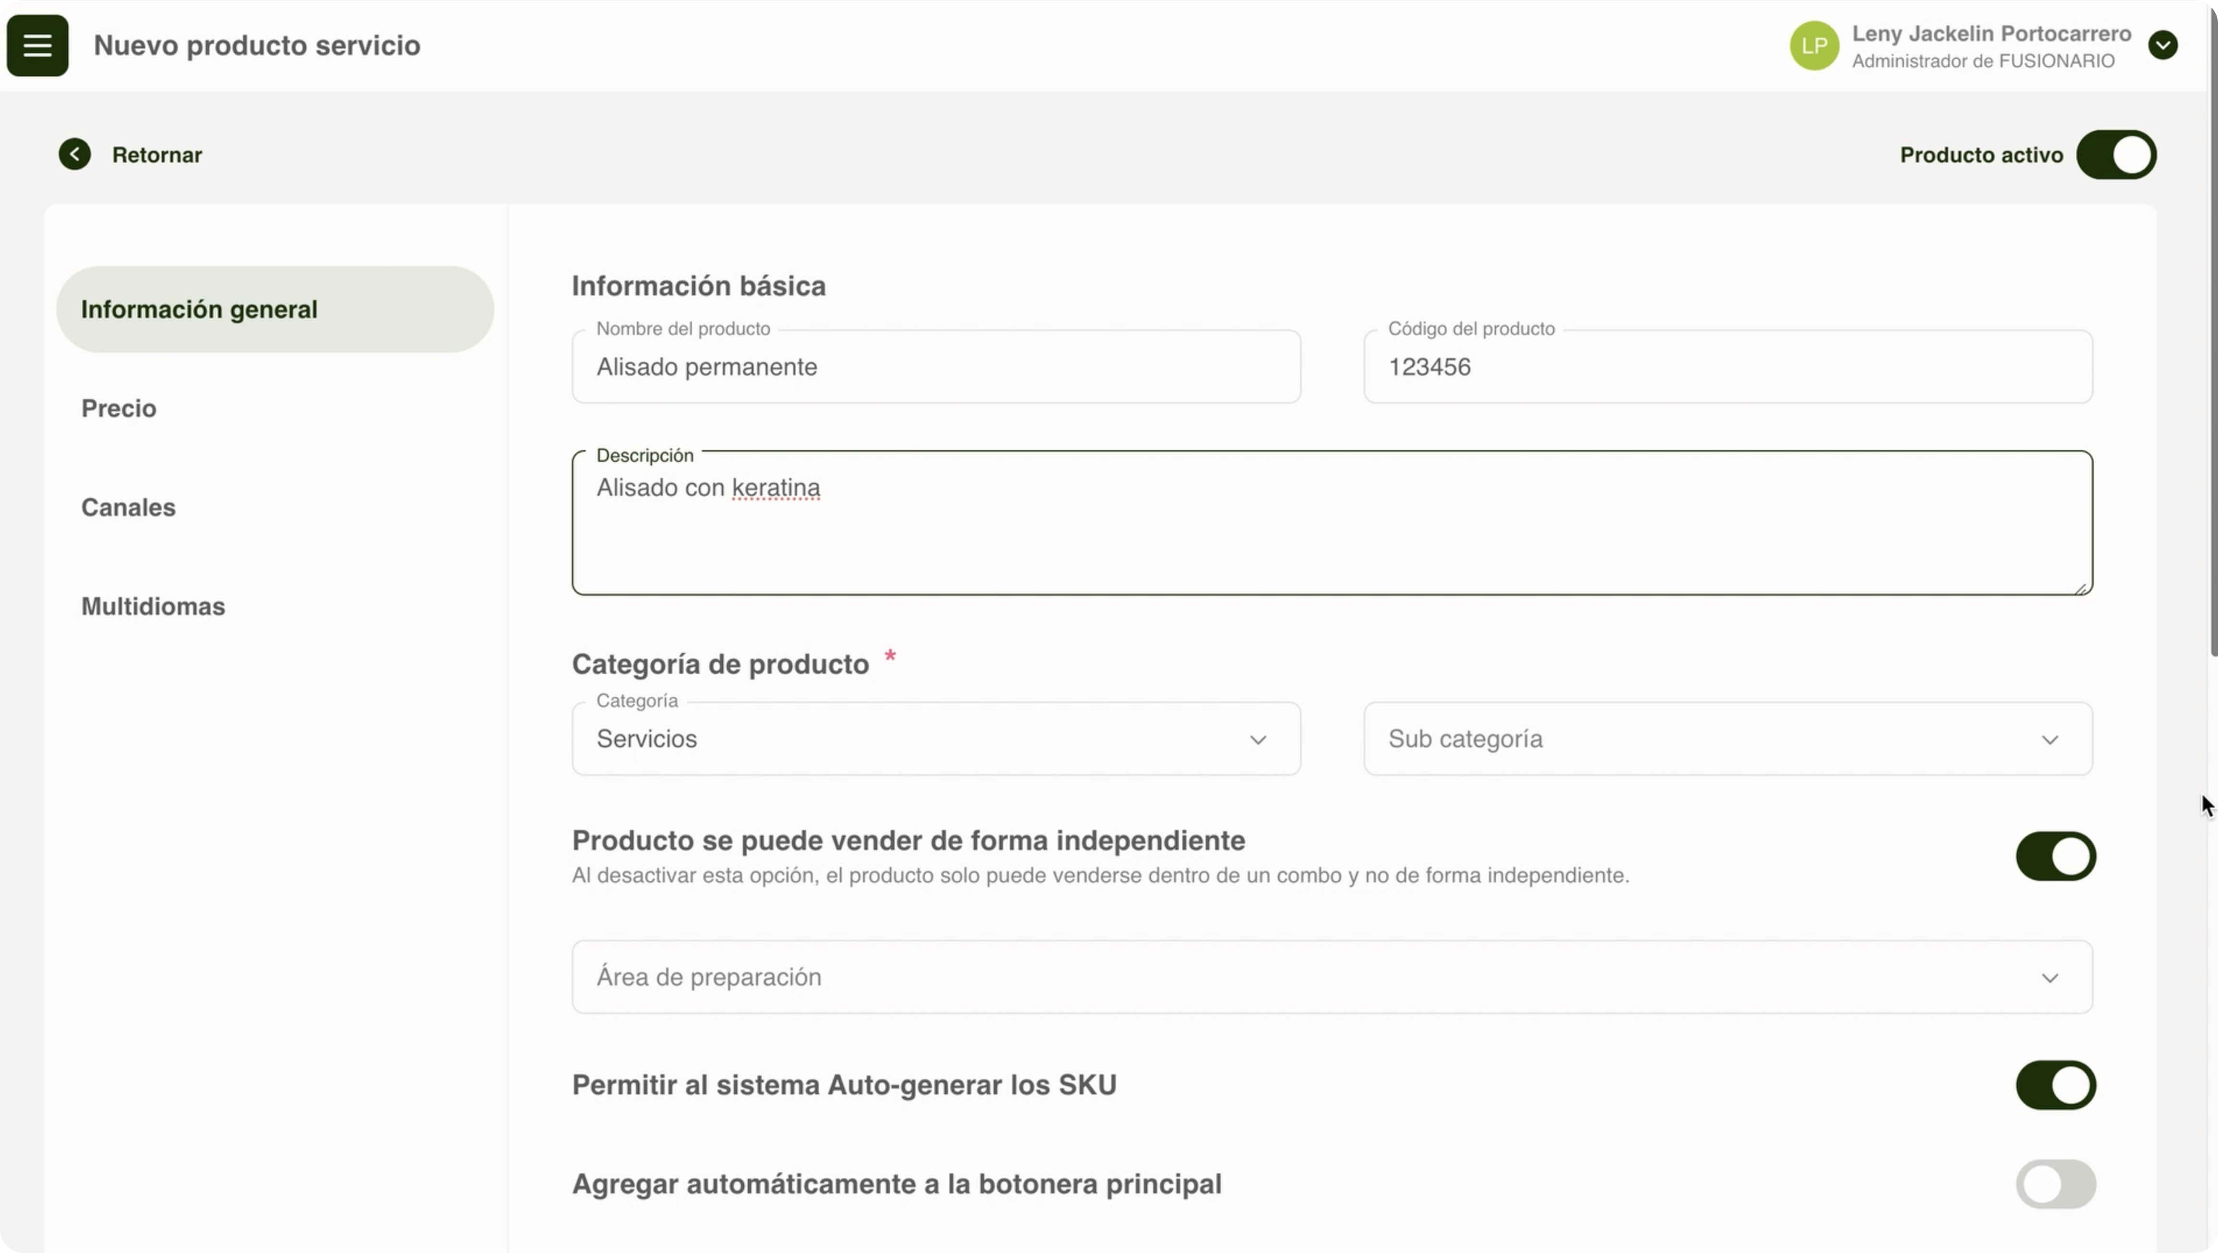Toggle the Producto activo switch

pyautogui.click(x=2115, y=155)
